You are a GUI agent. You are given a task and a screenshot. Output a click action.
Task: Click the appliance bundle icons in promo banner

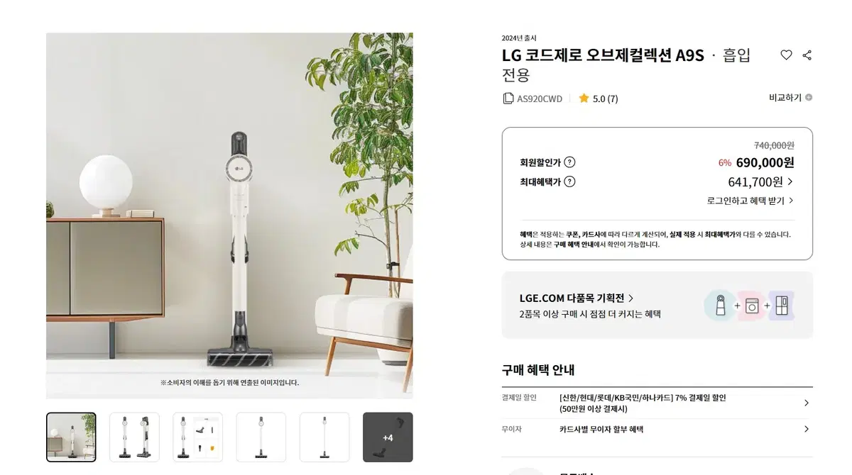tap(749, 306)
